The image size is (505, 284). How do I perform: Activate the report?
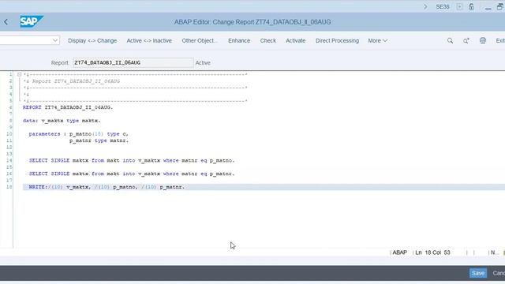(295, 40)
